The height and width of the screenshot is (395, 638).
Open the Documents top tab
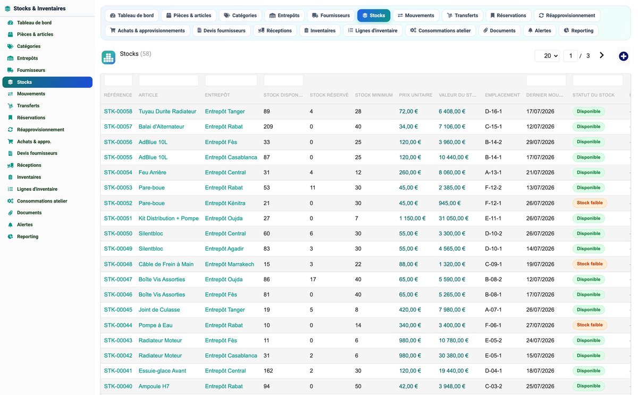(499, 30)
